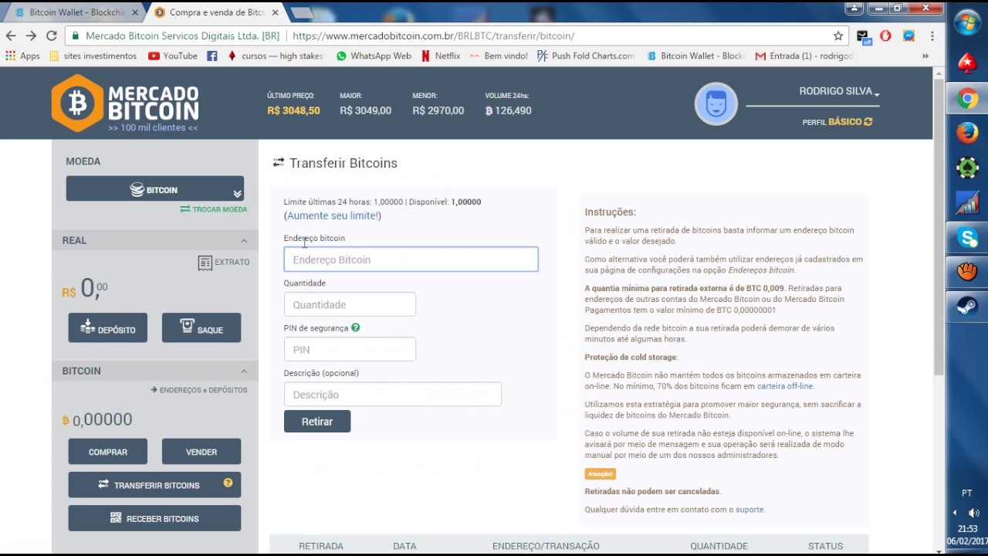This screenshot has height=556, width=988.
Task: Click the STATUS column header
Action: coord(825,546)
